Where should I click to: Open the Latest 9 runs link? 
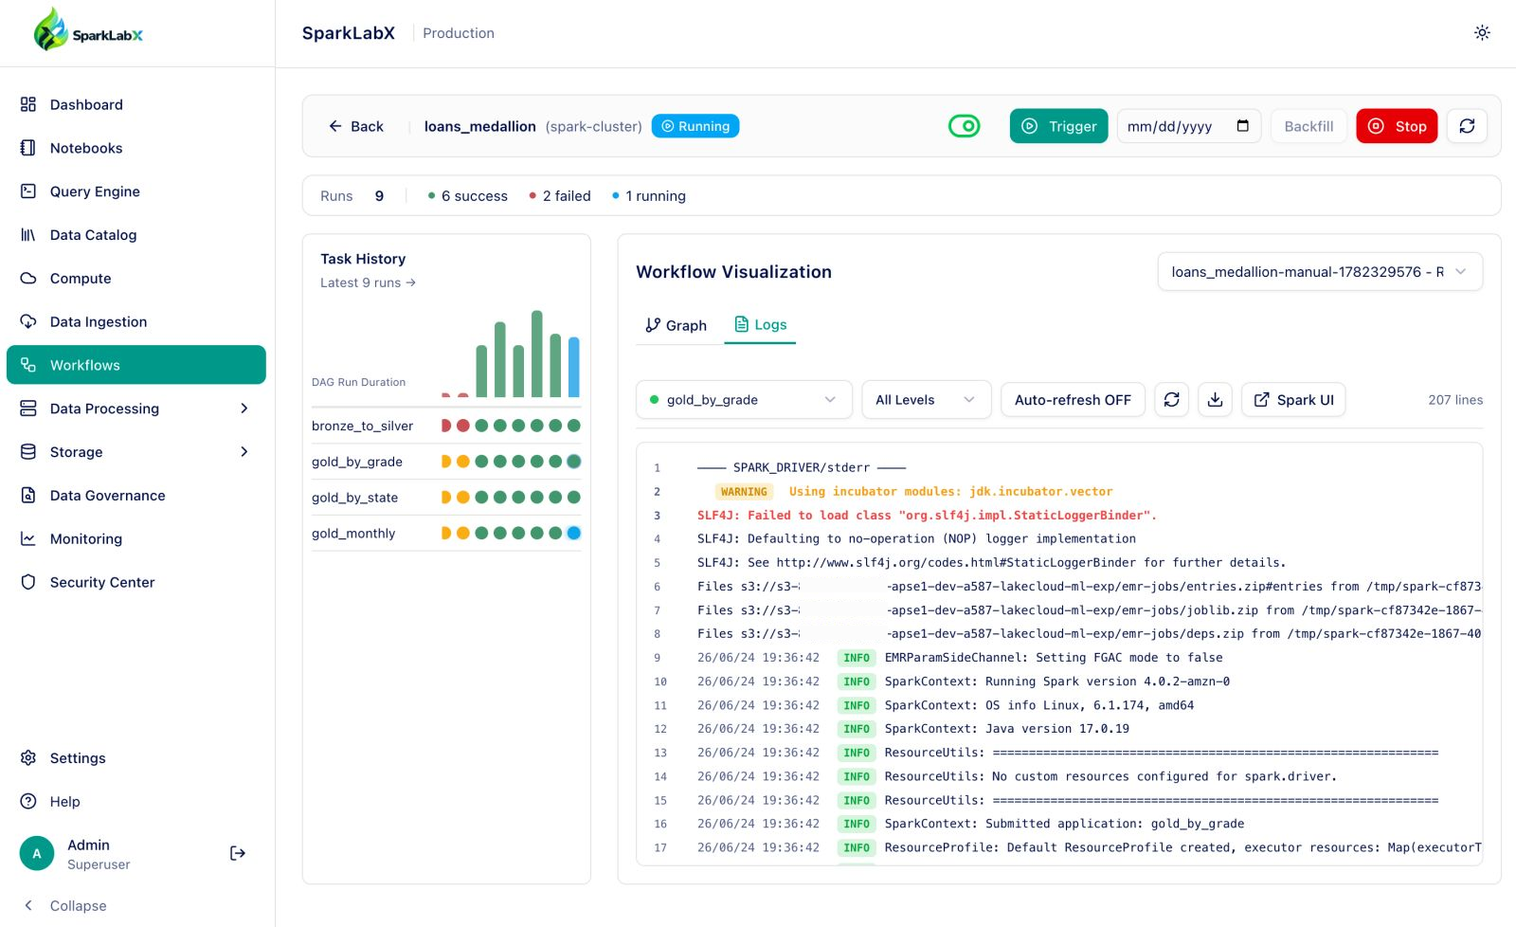point(368,282)
